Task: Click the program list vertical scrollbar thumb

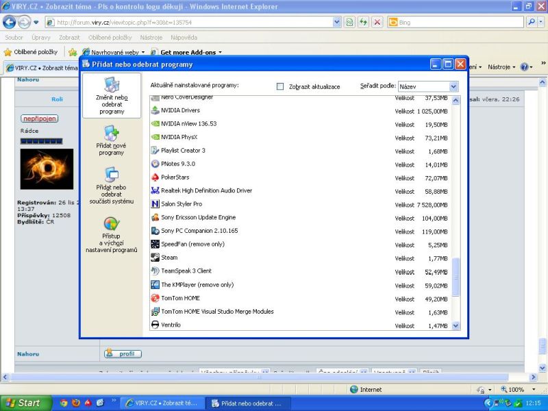Action: pyautogui.click(x=456, y=277)
